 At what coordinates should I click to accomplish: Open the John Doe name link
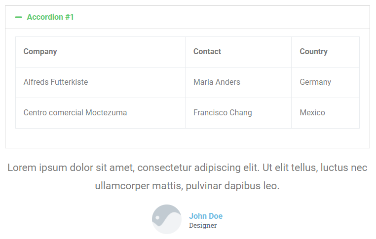pos(206,216)
